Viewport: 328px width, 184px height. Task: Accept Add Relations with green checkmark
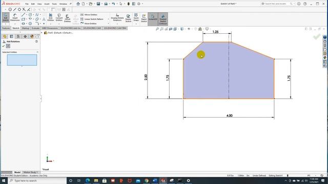pyautogui.click(x=4, y=46)
